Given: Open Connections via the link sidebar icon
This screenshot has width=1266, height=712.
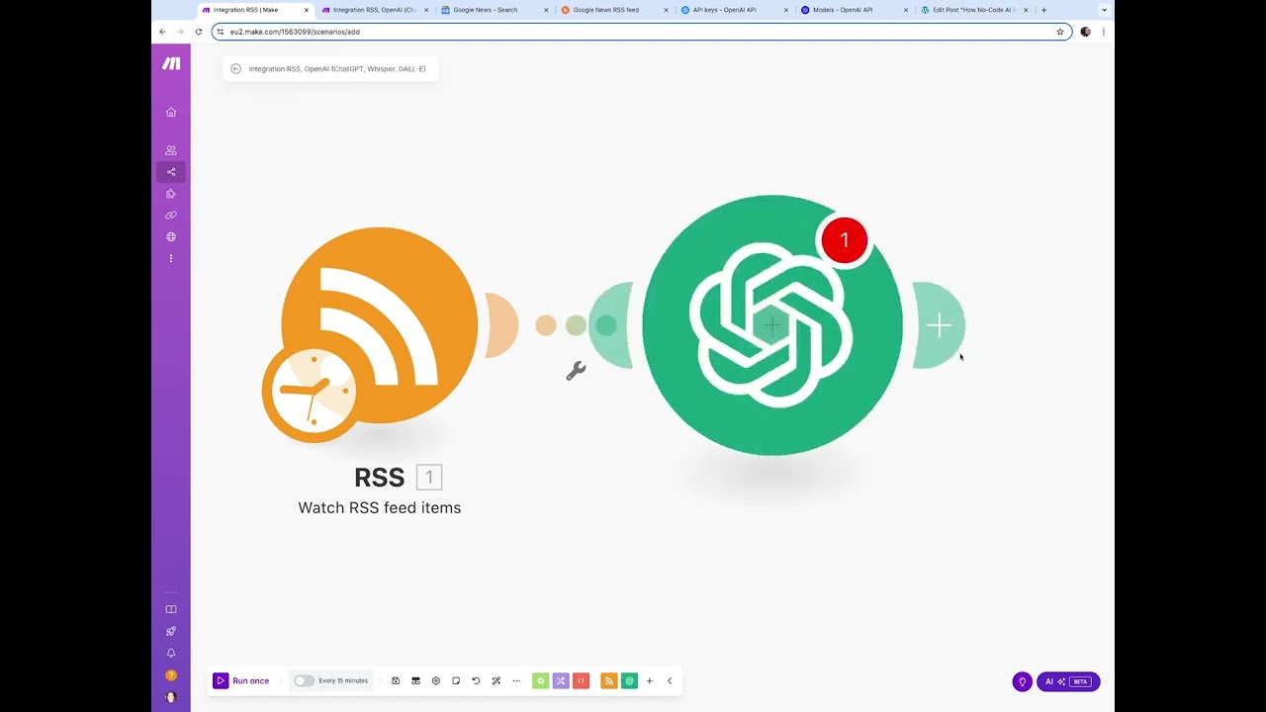Looking at the screenshot, I should (171, 216).
